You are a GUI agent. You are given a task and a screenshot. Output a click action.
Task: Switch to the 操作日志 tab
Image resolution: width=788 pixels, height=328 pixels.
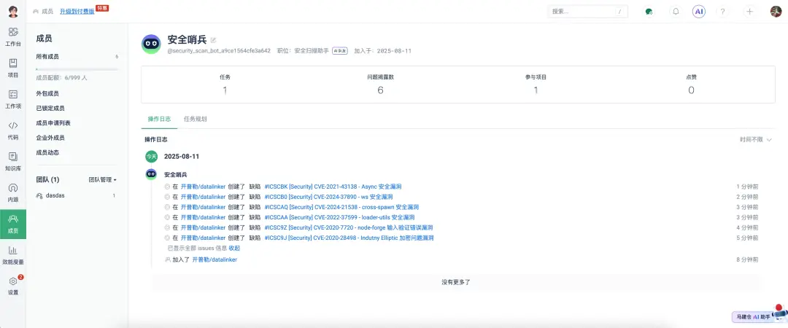point(159,119)
